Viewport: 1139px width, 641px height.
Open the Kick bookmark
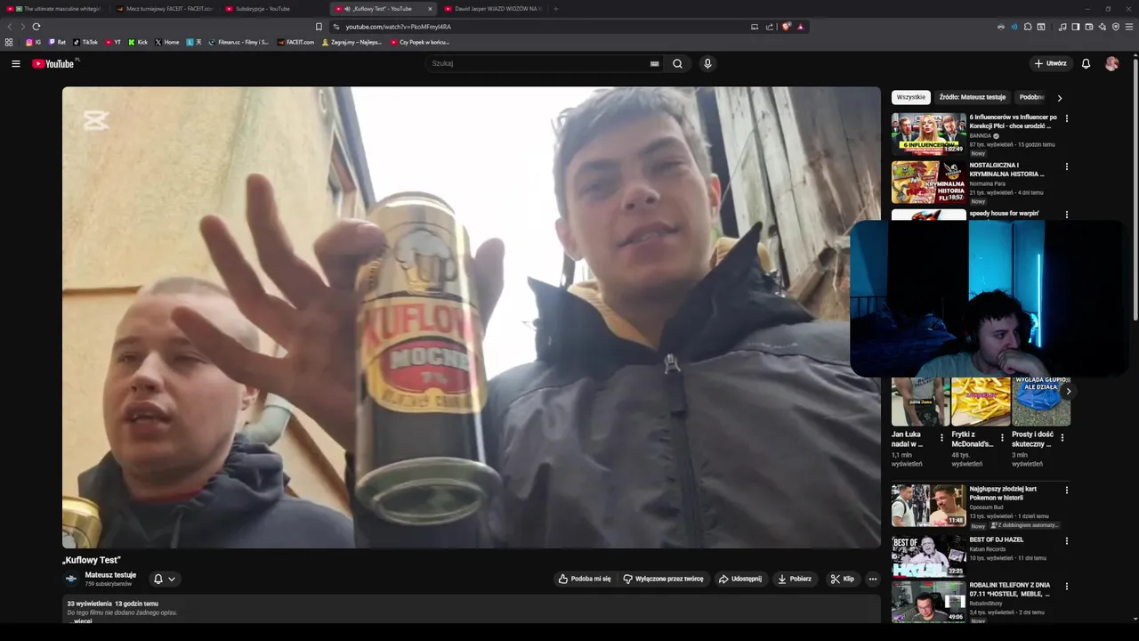(138, 42)
